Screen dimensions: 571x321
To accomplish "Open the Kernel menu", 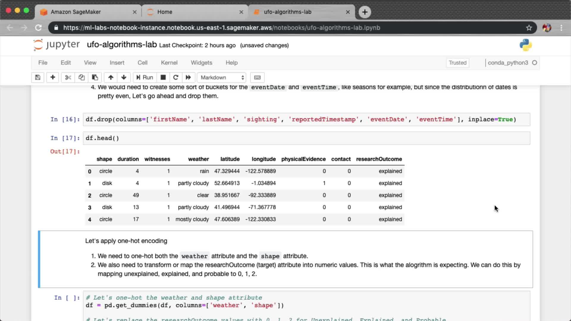I will 169,63.
